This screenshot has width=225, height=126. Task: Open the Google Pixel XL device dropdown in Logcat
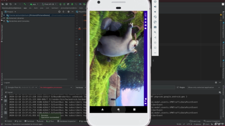[21, 87]
